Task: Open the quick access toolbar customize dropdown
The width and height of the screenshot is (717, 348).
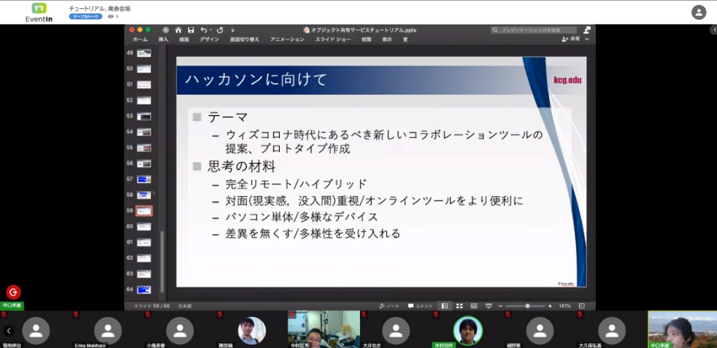Action: click(x=232, y=30)
